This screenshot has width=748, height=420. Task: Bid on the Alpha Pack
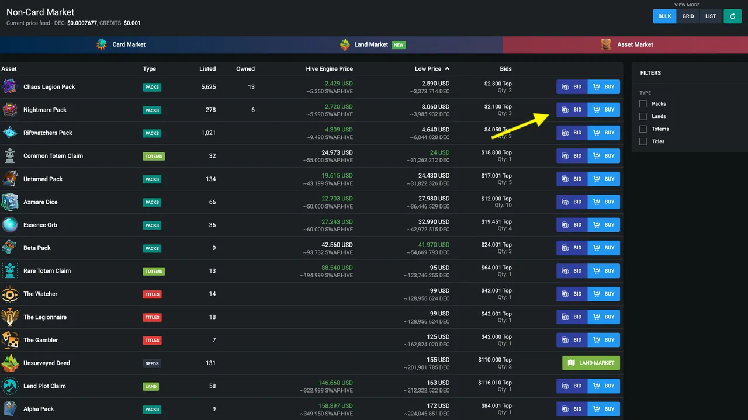(572, 409)
